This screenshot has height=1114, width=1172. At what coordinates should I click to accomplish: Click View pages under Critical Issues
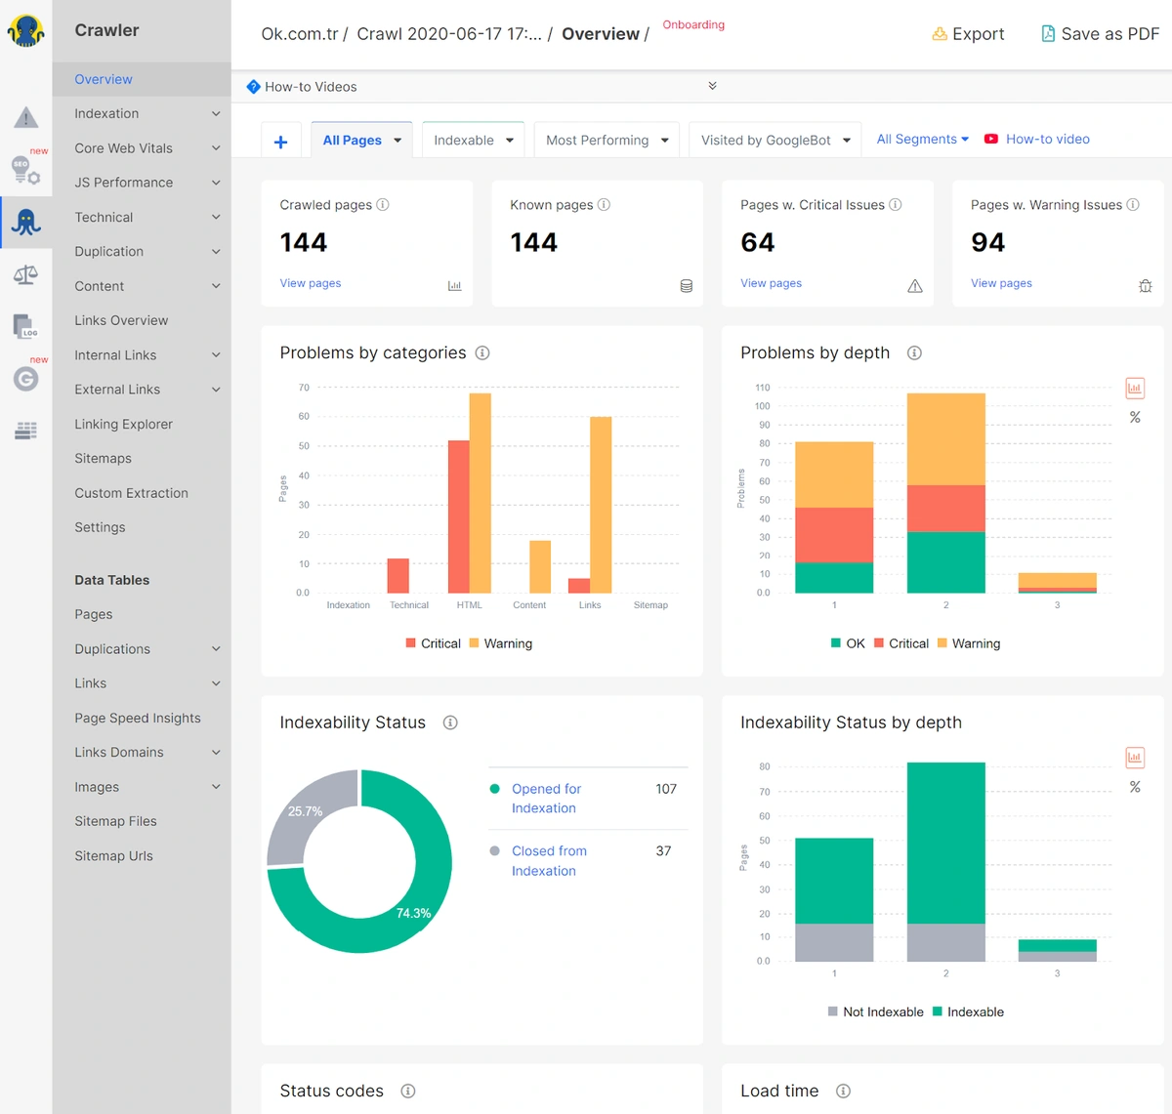pyautogui.click(x=771, y=283)
